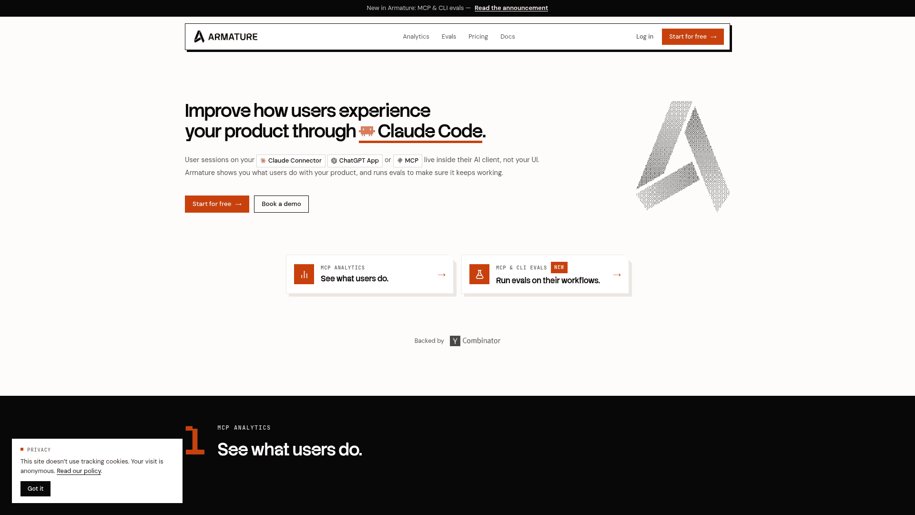Click the NEW badge on the evals card

tap(559, 268)
